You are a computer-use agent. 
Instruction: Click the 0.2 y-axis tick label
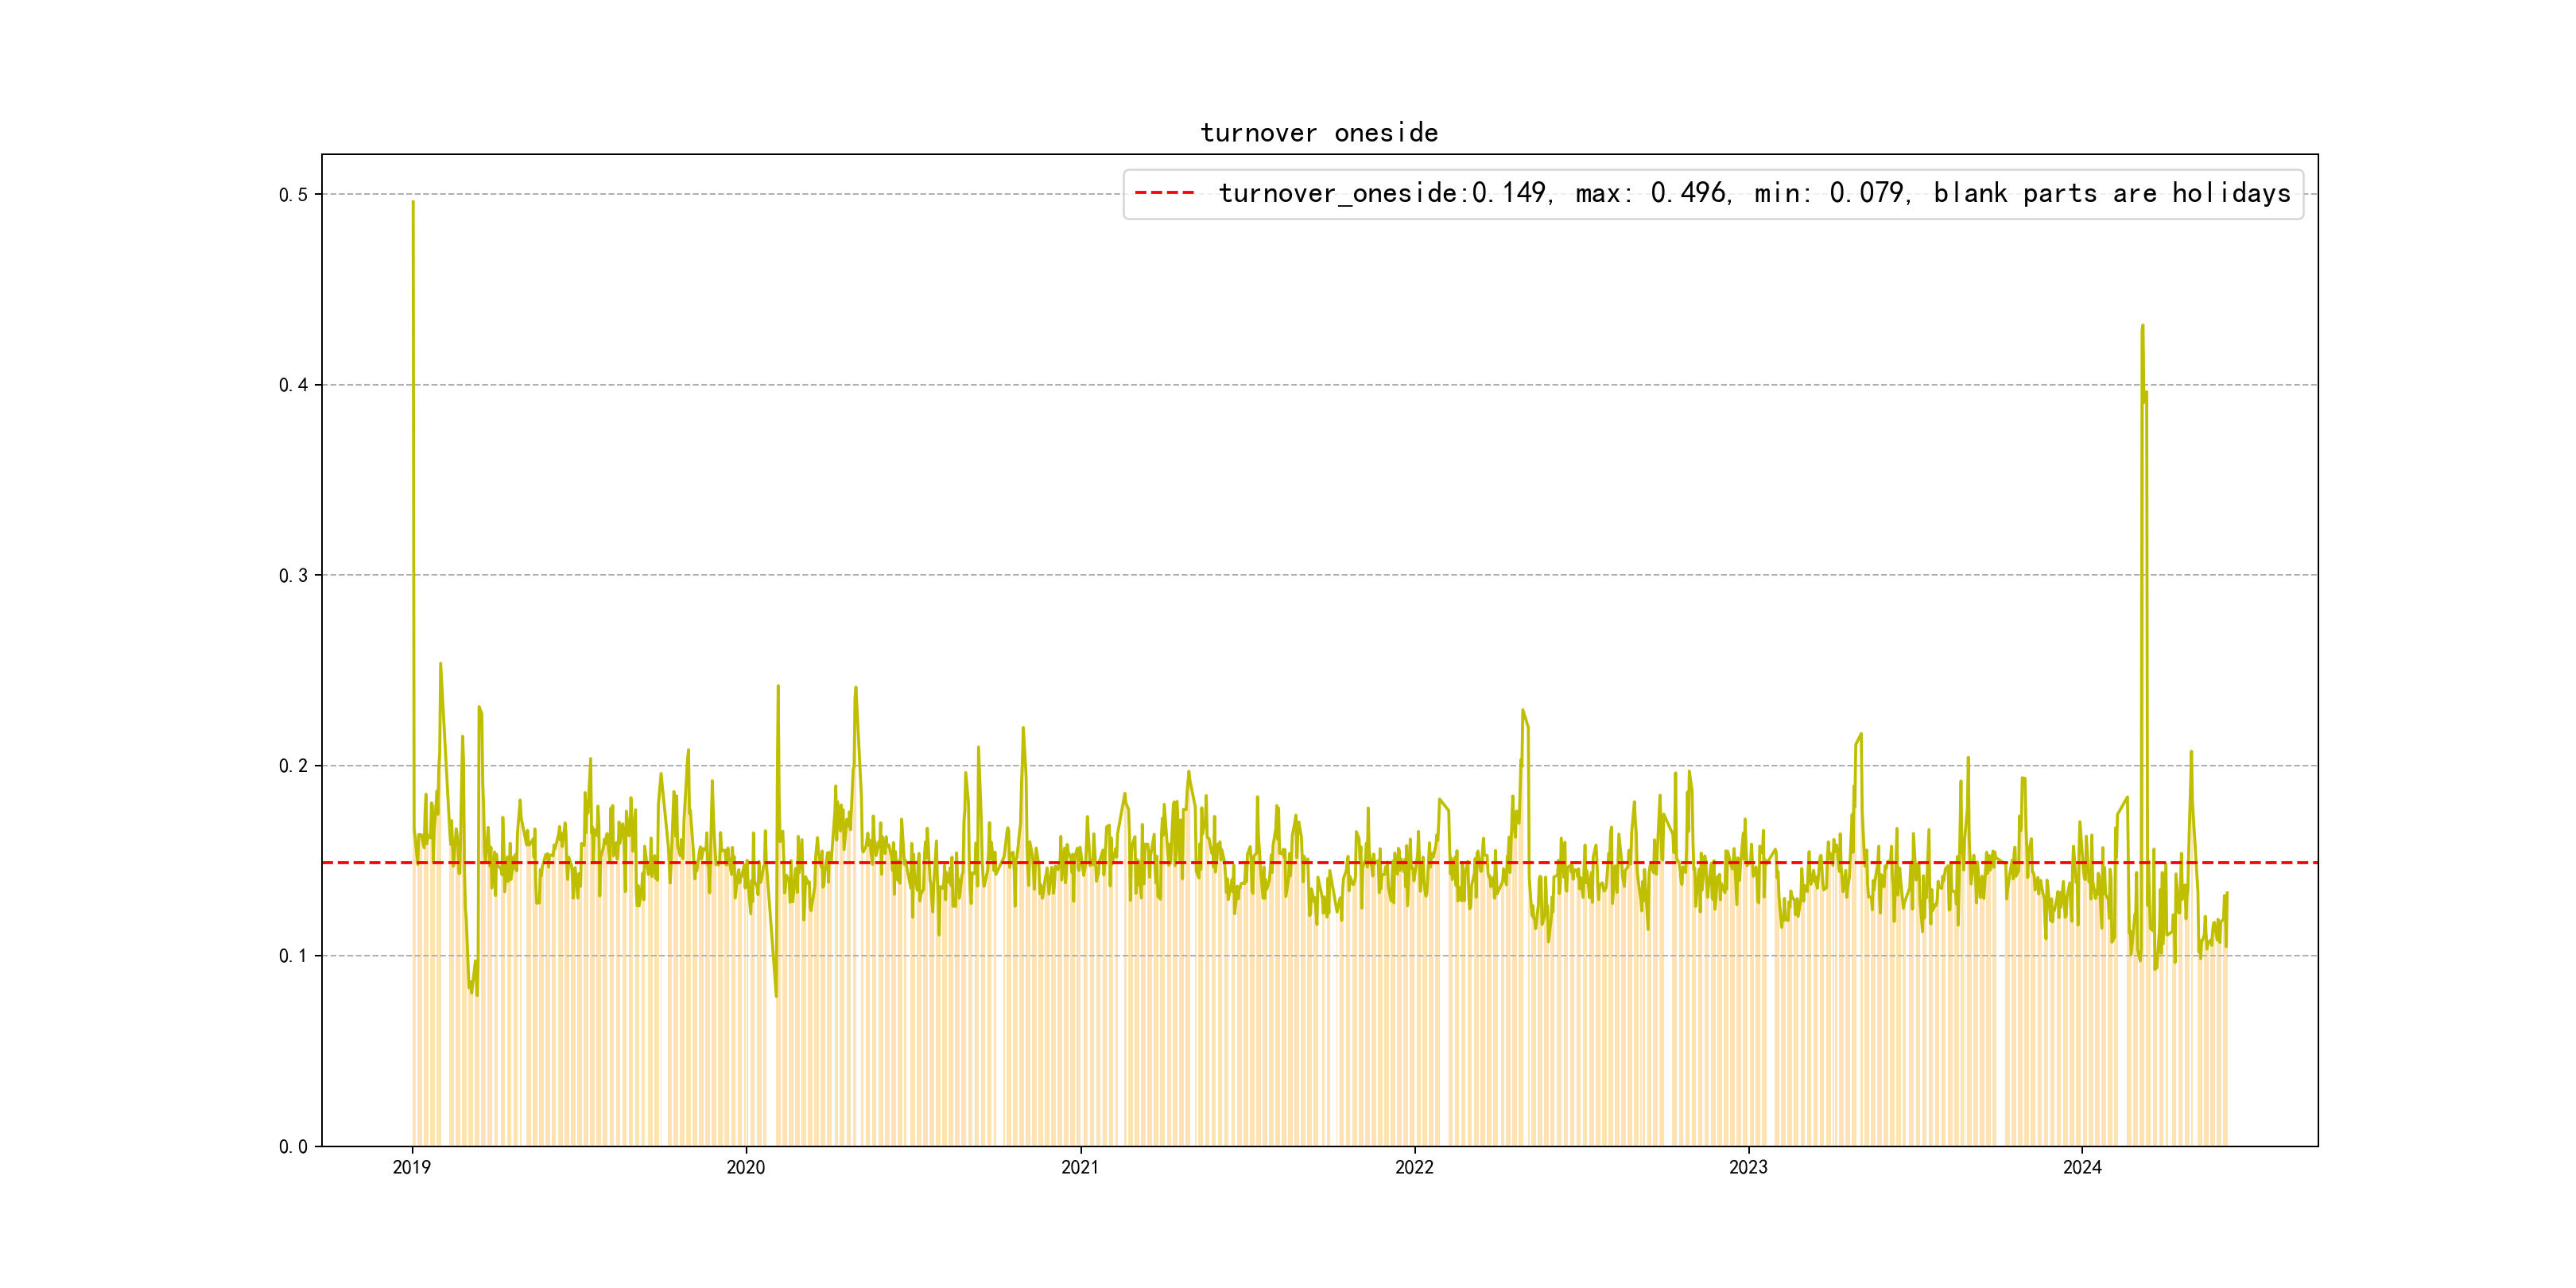click(x=293, y=766)
